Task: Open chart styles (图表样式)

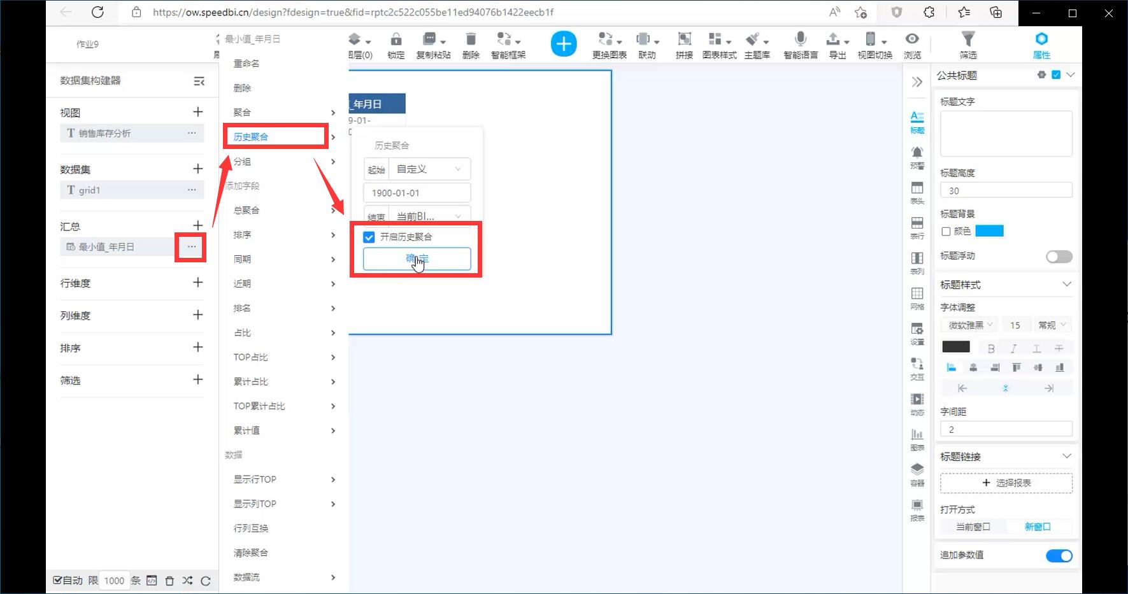Action: pos(719,45)
